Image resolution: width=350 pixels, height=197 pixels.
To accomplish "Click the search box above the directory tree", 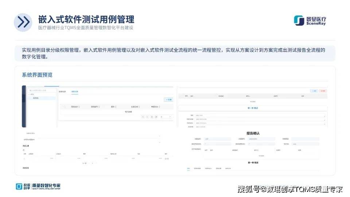I will click(42, 90).
